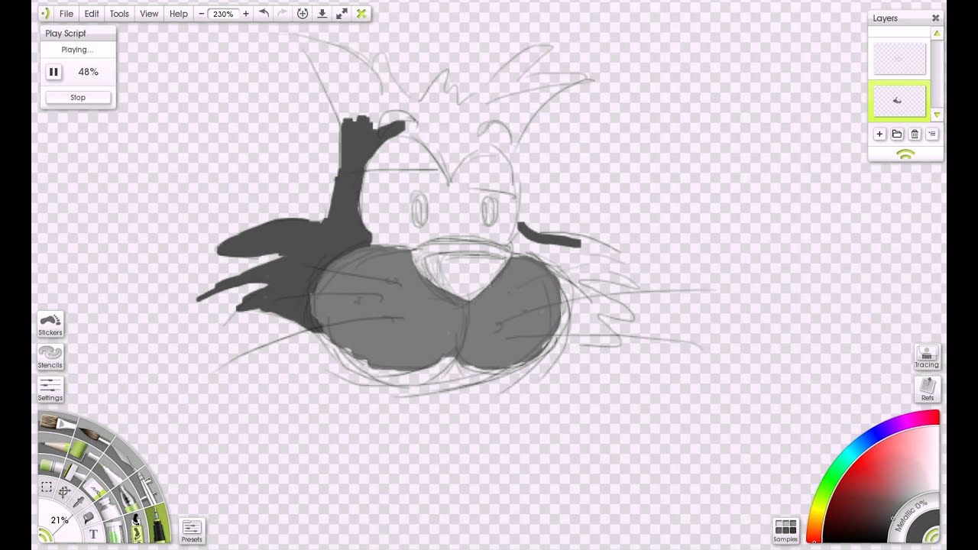Zoom out with the minus button
This screenshot has height=550, width=978.
[x=201, y=14]
